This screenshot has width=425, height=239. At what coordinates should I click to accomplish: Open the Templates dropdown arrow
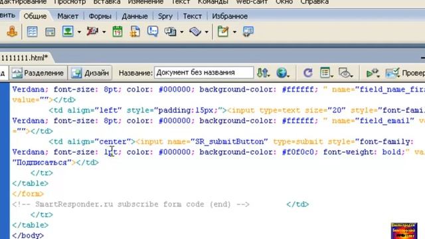[234, 32]
